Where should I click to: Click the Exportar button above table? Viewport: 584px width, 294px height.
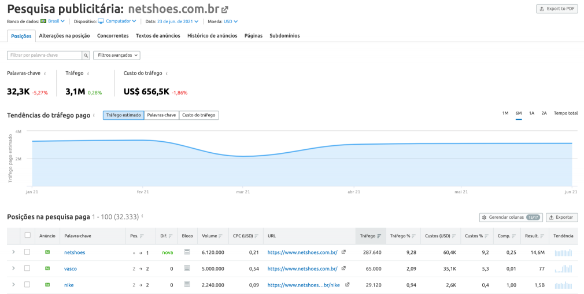coord(562,217)
